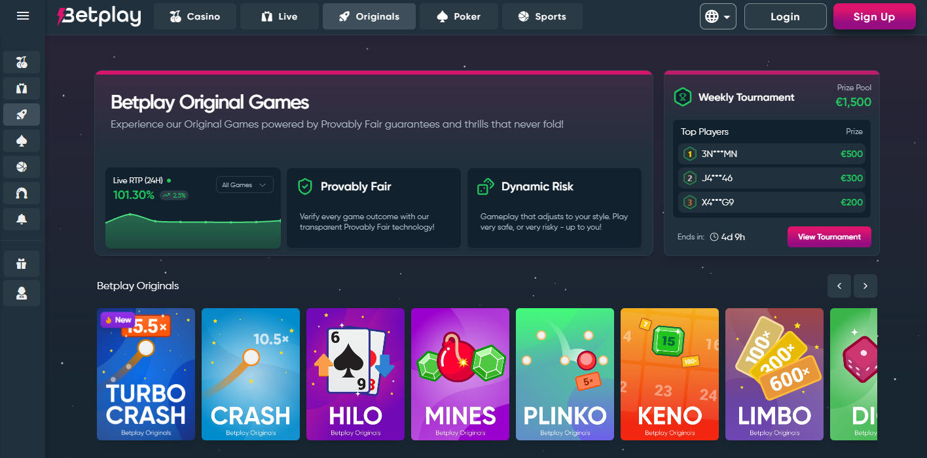Switch to the Casino tab

(x=195, y=16)
